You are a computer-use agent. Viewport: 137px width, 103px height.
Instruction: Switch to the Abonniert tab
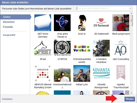click(9, 22)
